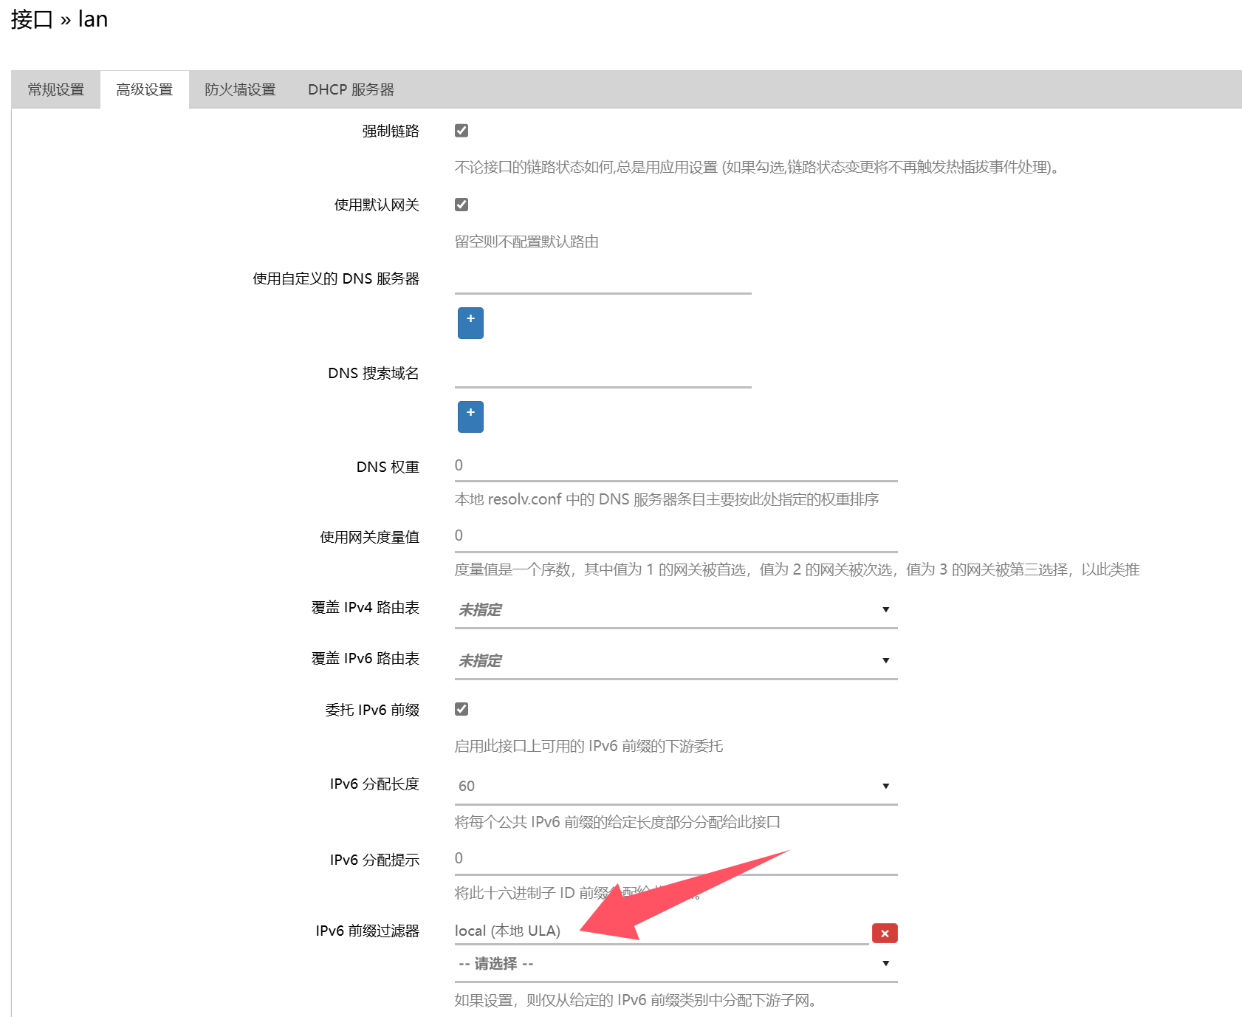Open the 覆盖 IPv4 路由表 dropdown
The image size is (1242, 1017).
point(672,609)
